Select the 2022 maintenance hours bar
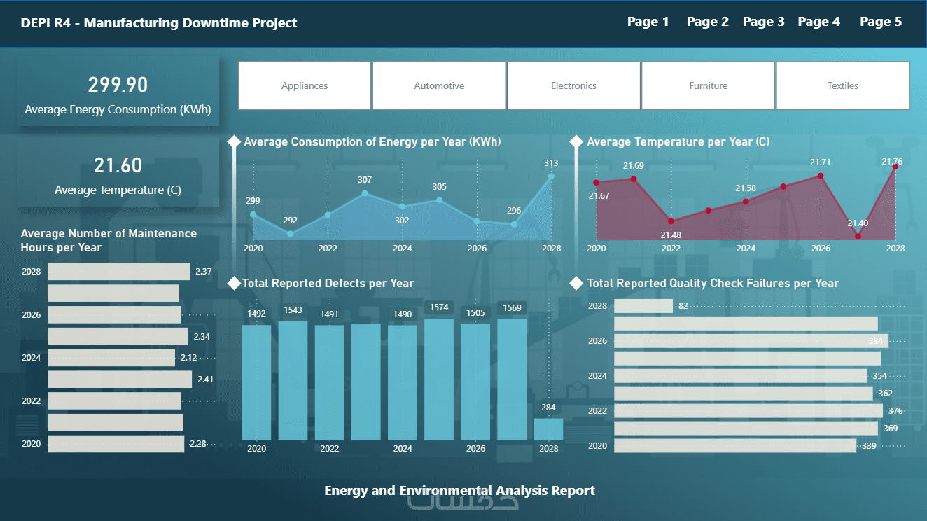The image size is (927, 521). (x=114, y=401)
